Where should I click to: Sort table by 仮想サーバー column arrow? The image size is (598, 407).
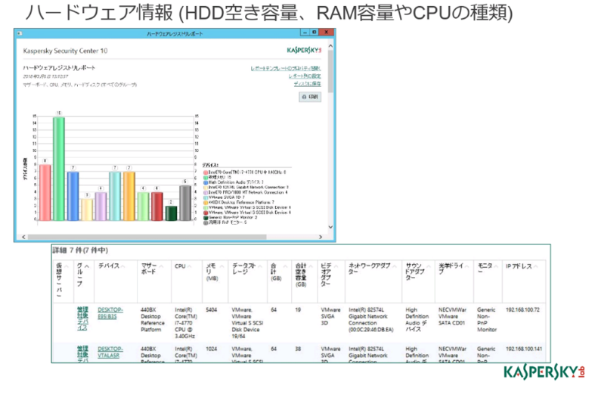pyautogui.click(x=67, y=266)
